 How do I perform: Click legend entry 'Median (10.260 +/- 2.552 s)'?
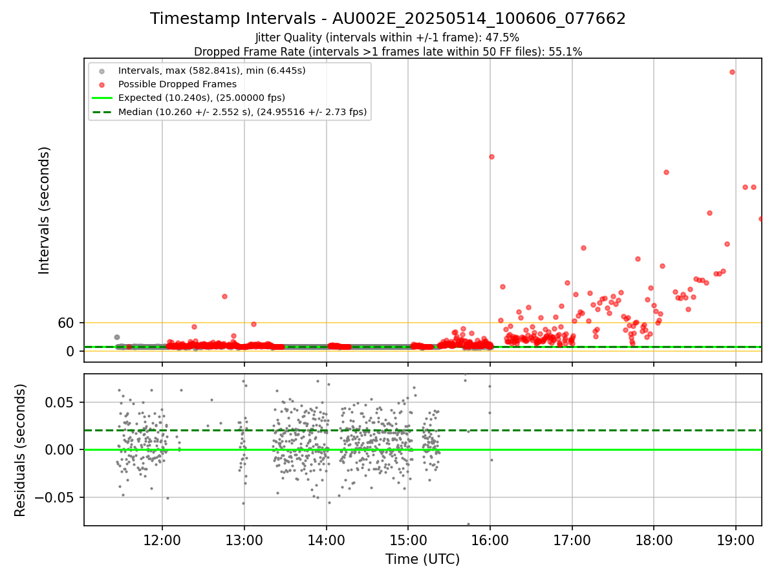pos(242,112)
